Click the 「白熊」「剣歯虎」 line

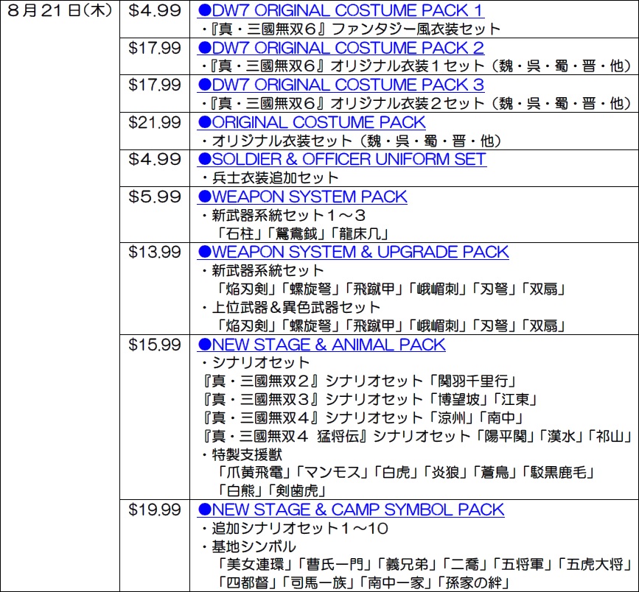[271, 491]
